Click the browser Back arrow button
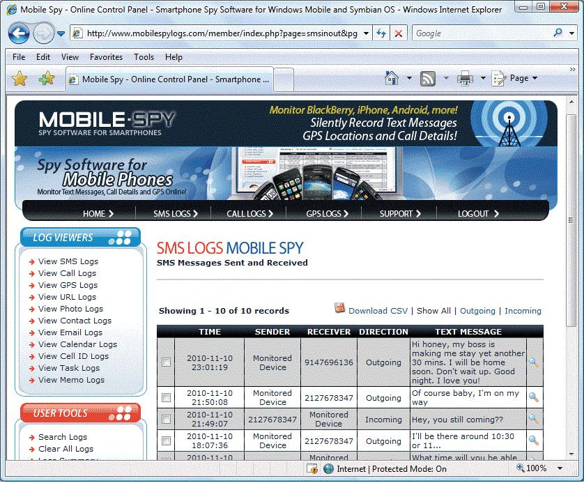This screenshot has height=483, width=584. pos(19,33)
